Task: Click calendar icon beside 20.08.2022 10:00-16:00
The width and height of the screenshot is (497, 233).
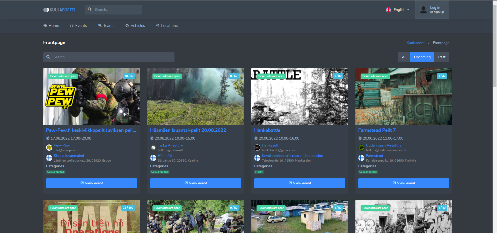Action: [256, 138]
